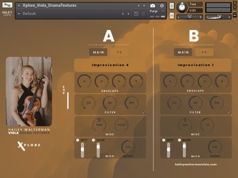This screenshot has width=238, height=178.
Task: Open the instrument name dropdown arrow
Action: pos(19,6)
